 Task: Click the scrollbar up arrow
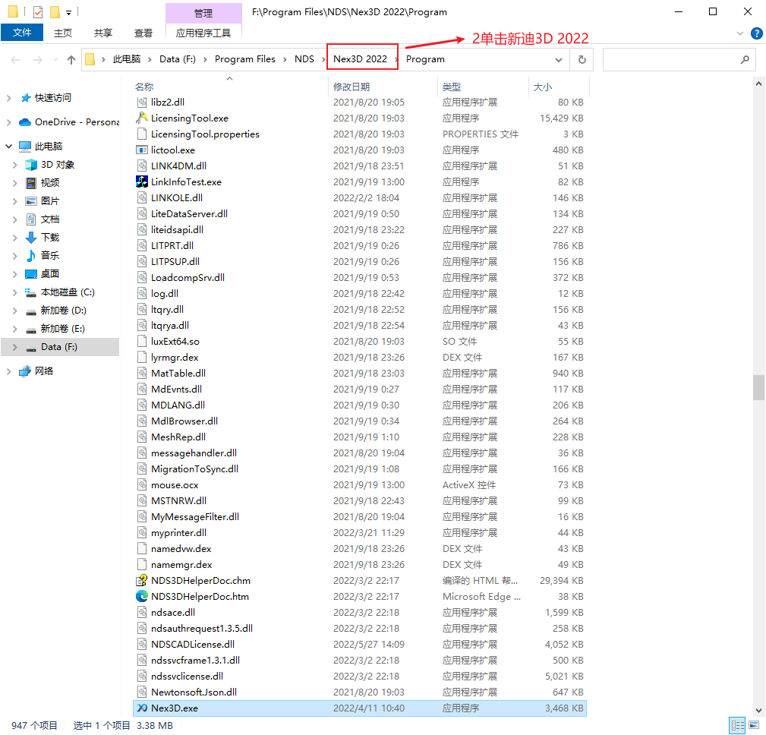758,84
